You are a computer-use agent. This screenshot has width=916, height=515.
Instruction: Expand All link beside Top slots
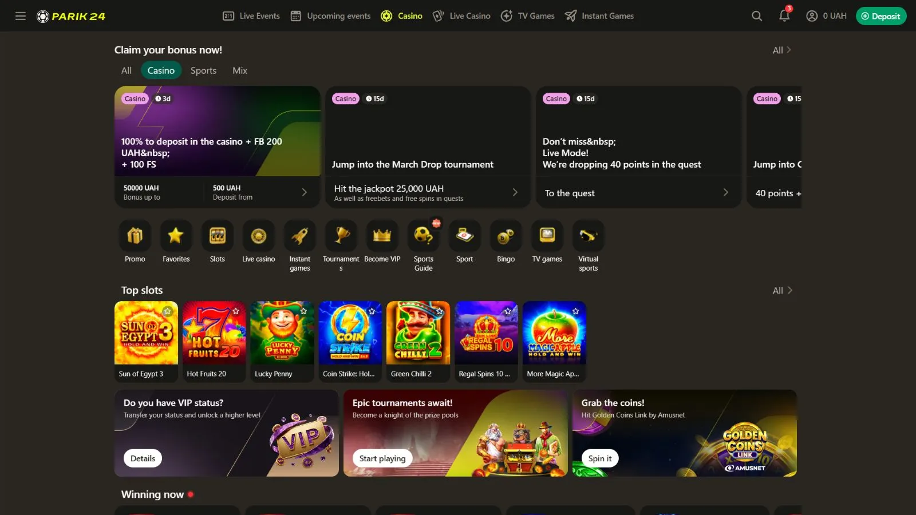pos(782,291)
